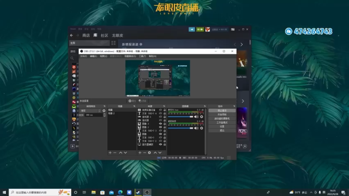Toggle lock on 显示器捕获 source
Screen dimensions: 349x196
tap(165, 145)
